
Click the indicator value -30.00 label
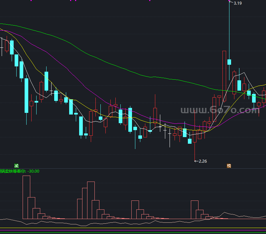pyautogui.click(x=33, y=171)
